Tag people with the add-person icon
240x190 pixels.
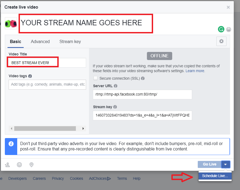tap(7, 165)
